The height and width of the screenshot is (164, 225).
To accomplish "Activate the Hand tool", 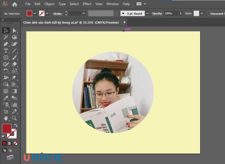I will [6, 118].
